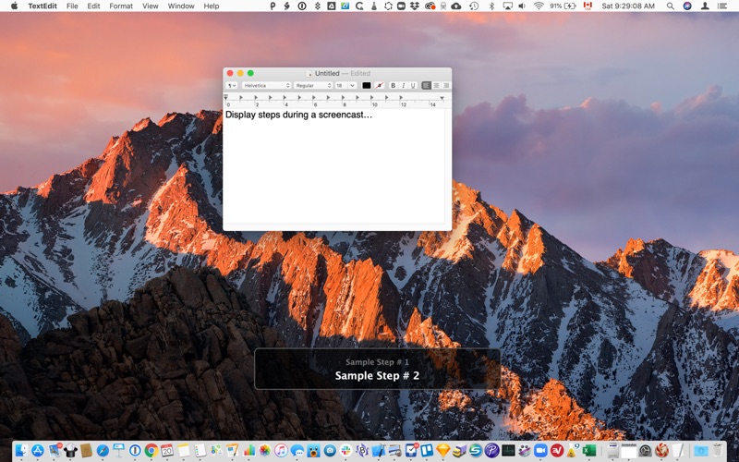Center align the text
Viewport: 739px width, 462px height.
pyautogui.click(x=437, y=85)
